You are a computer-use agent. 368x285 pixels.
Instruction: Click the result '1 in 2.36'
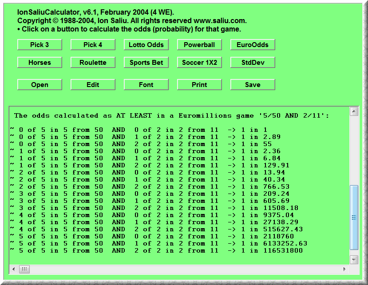point(261,151)
